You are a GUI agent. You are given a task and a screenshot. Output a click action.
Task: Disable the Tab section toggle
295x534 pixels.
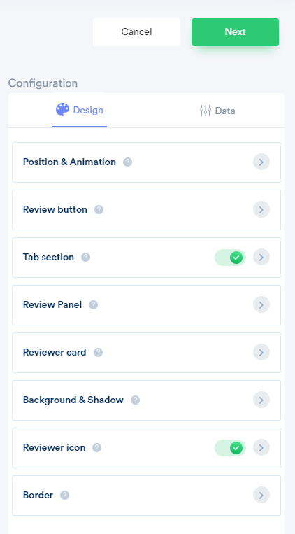[x=231, y=258]
